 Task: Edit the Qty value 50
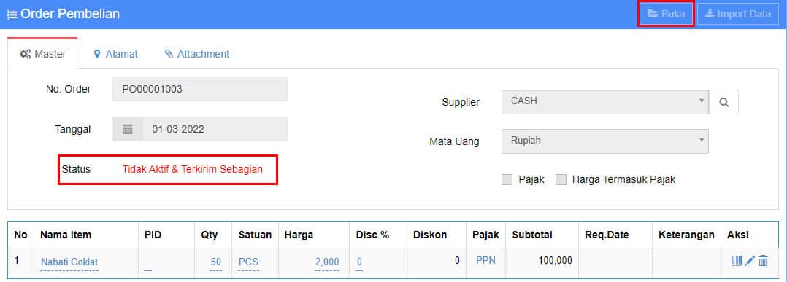coord(216,262)
